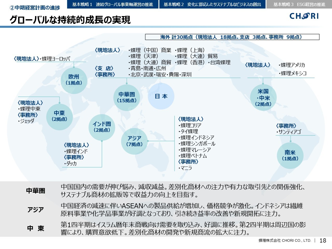
Task: Click the 中華圏 heading in the bottom summary
Action: point(36,191)
